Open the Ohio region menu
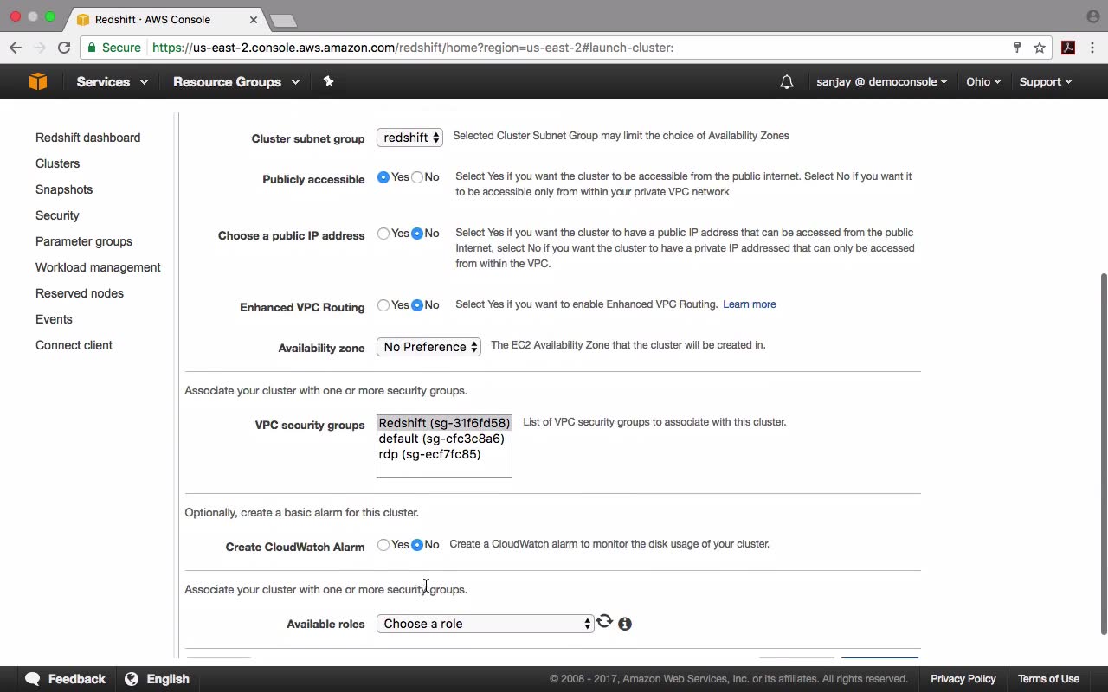The height and width of the screenshot is (692, 1108). click(983, 82)
